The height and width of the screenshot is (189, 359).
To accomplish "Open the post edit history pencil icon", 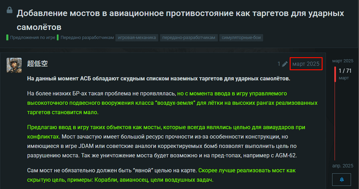I will 285,64.
